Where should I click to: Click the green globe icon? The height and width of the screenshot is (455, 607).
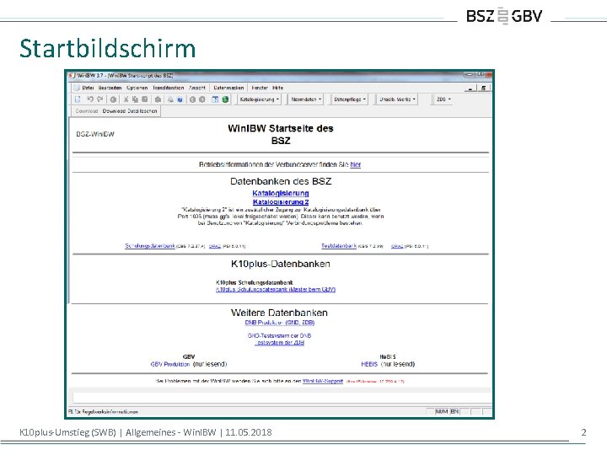[225, 99]
